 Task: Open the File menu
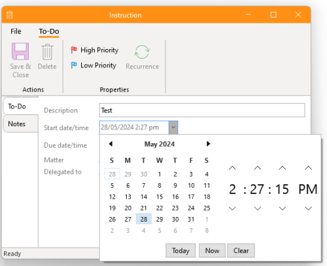(16, 31)
